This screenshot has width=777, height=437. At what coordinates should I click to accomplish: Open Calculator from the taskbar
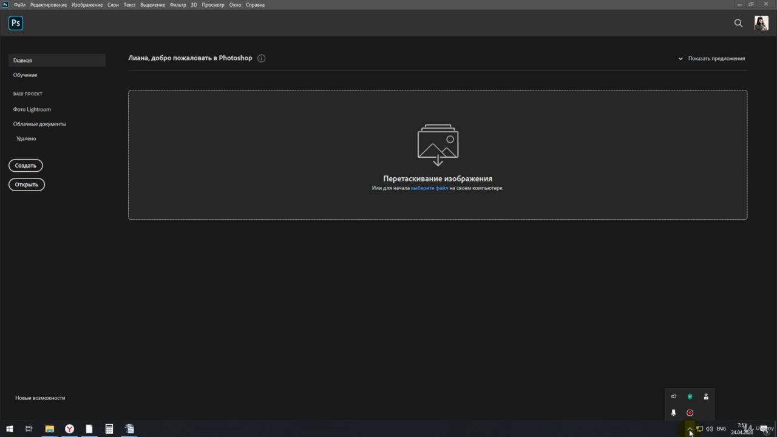pos(109,429)
